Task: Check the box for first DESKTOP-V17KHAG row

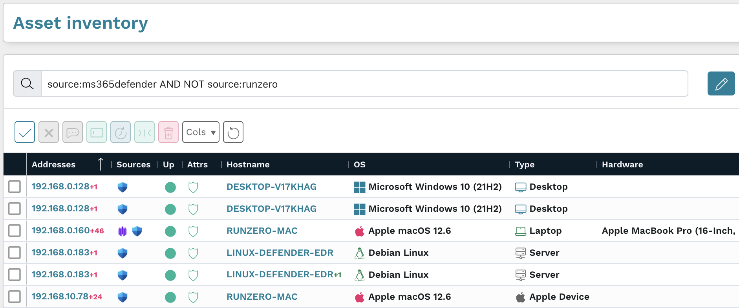Action: click(x=15, y=187)
